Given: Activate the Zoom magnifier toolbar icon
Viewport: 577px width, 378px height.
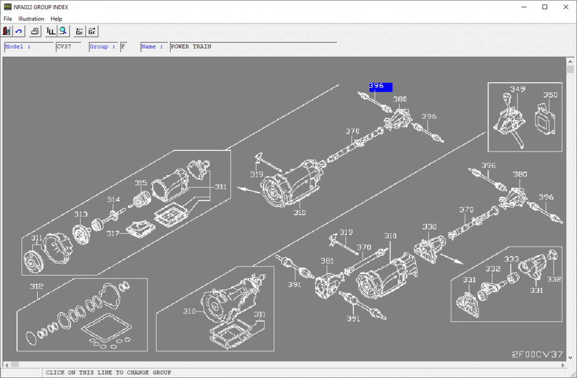Looking at the screenshot, I should tap(63, 31).
